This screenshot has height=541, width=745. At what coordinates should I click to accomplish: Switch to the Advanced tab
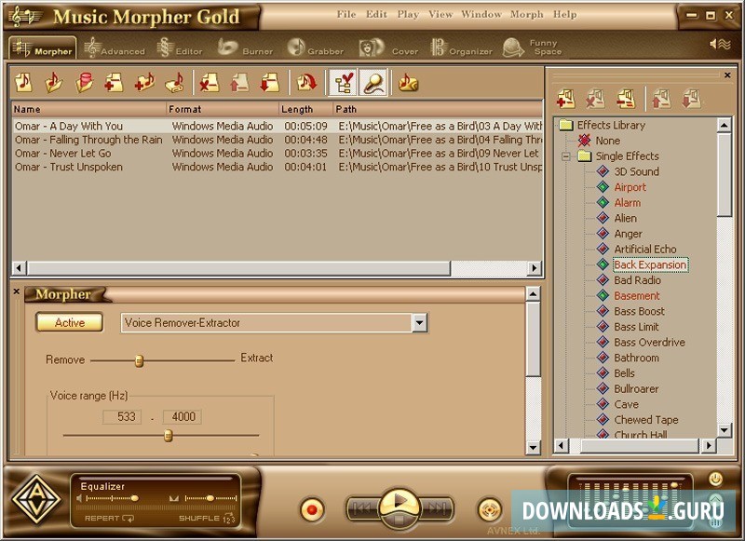(115, 48)
